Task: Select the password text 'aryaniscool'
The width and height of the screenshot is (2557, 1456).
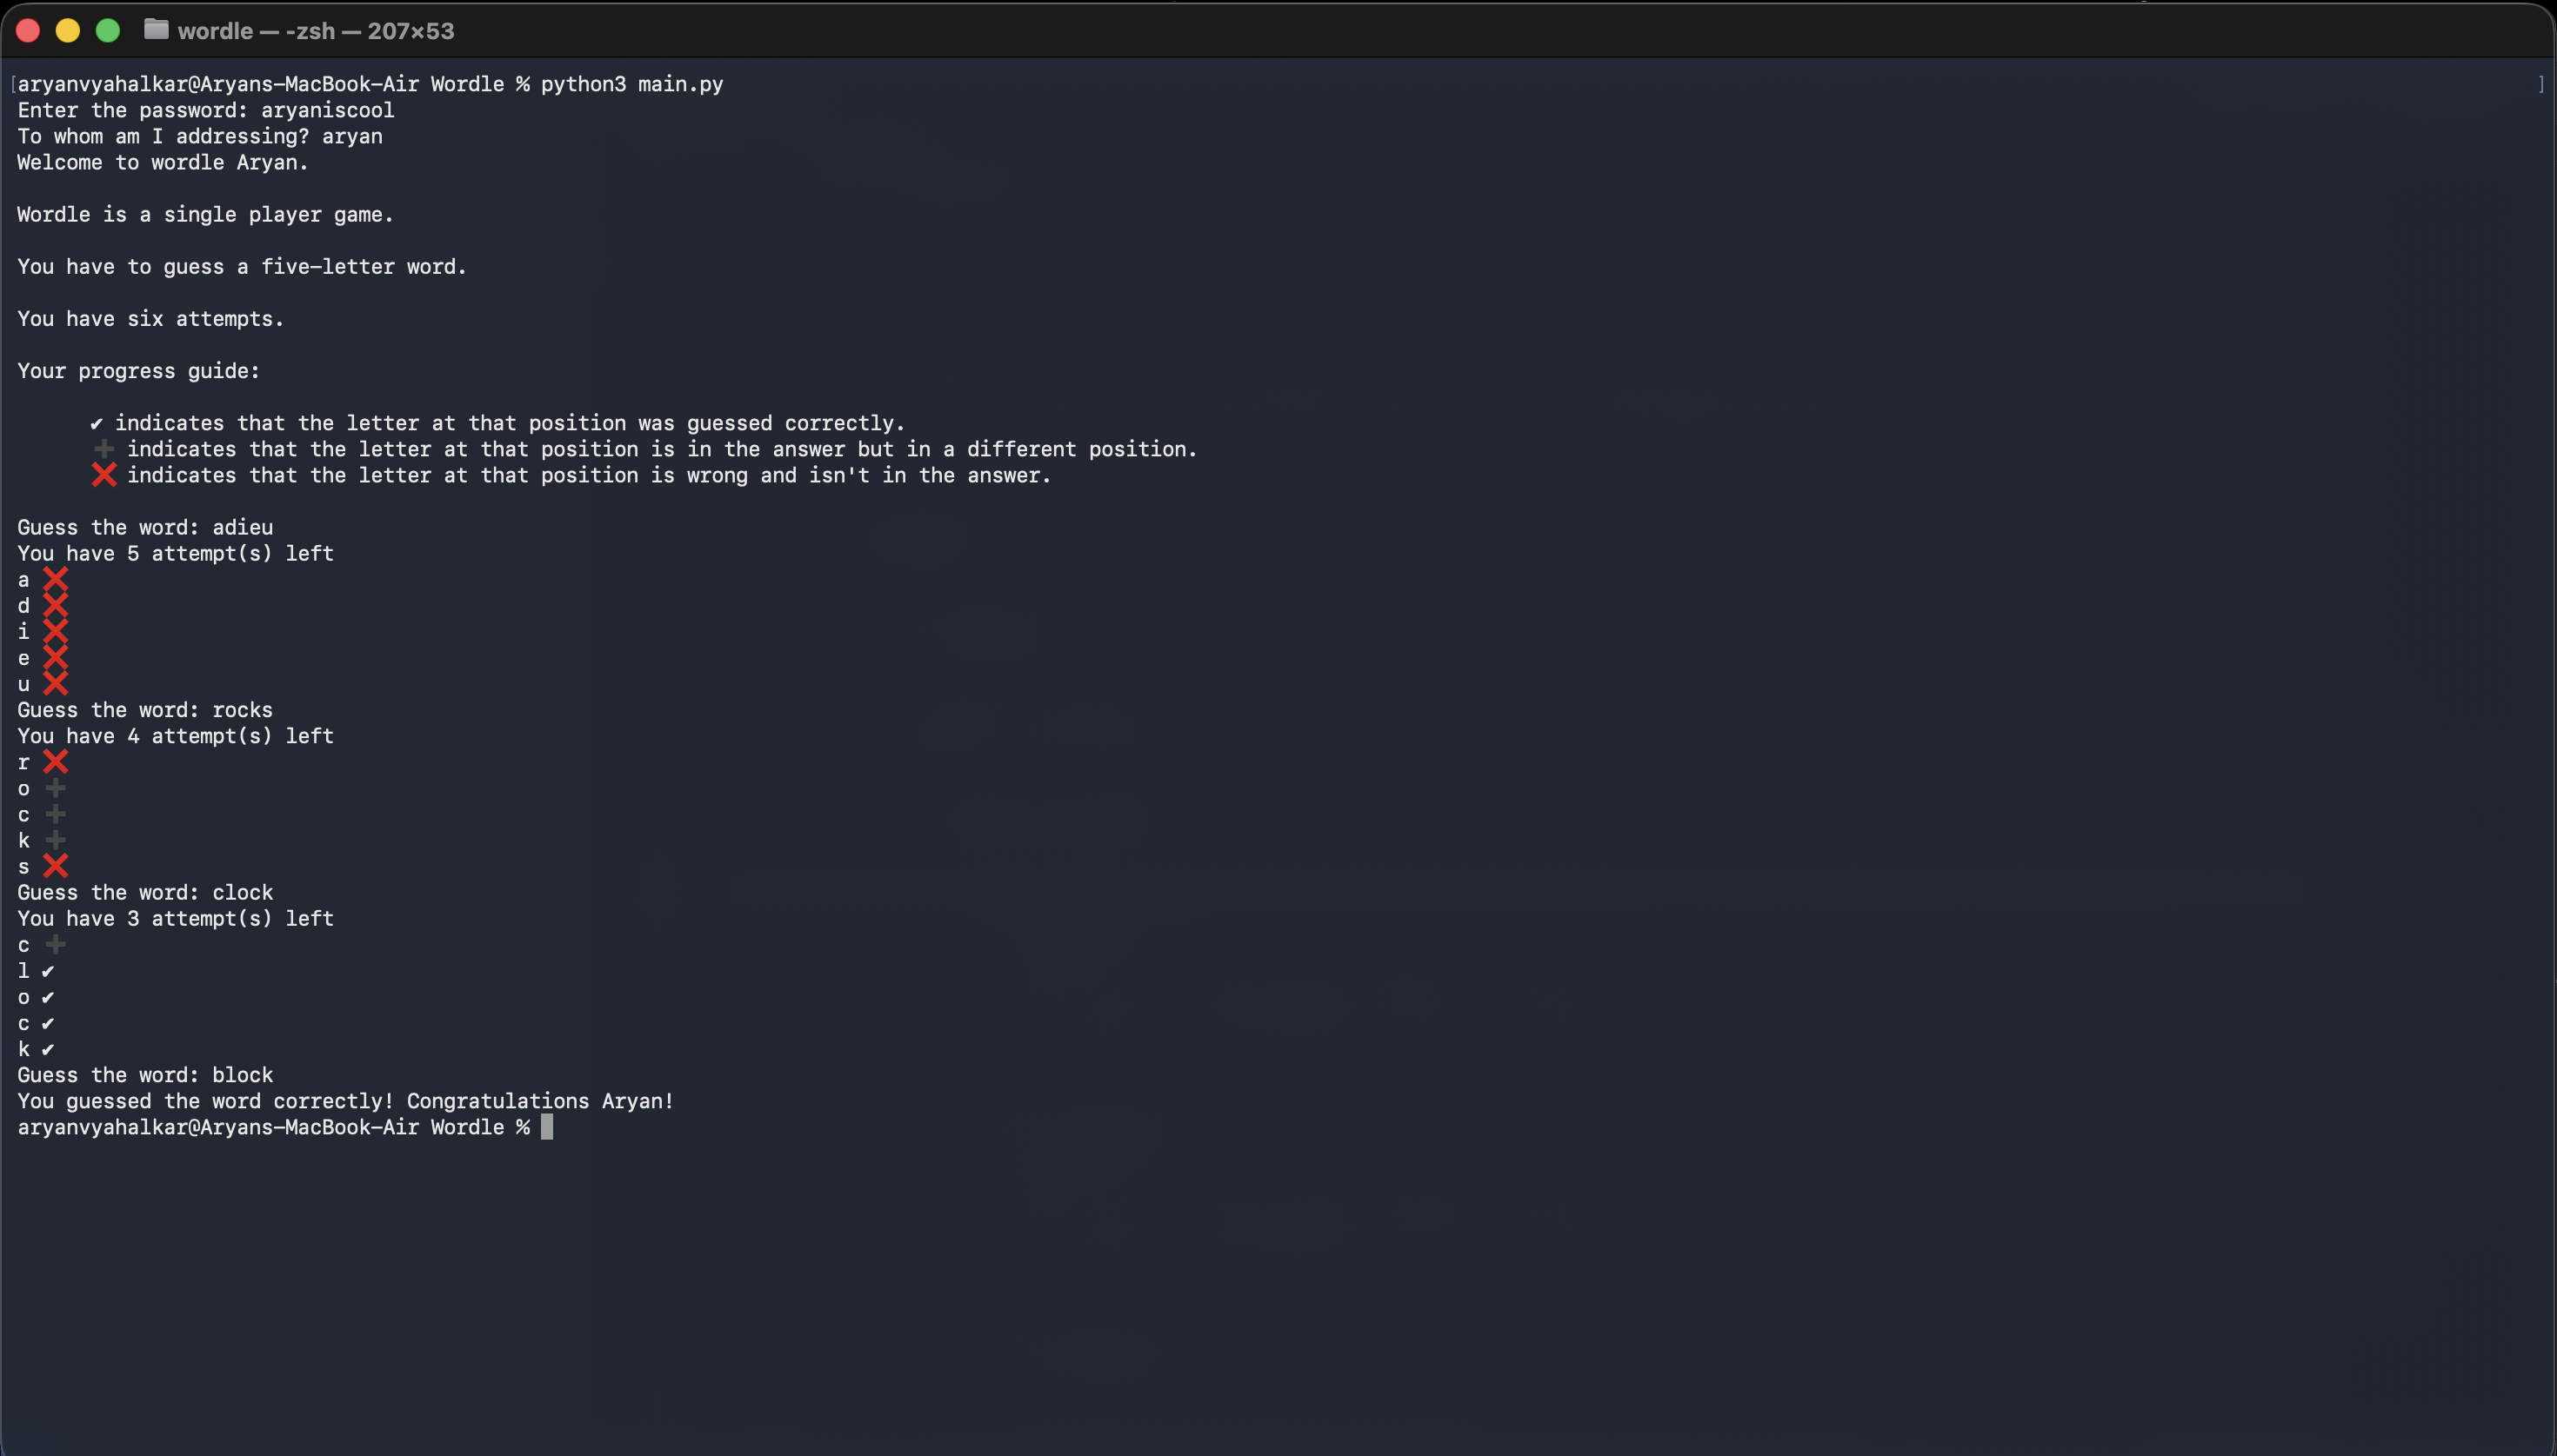Action: click(x=327, y=110)
